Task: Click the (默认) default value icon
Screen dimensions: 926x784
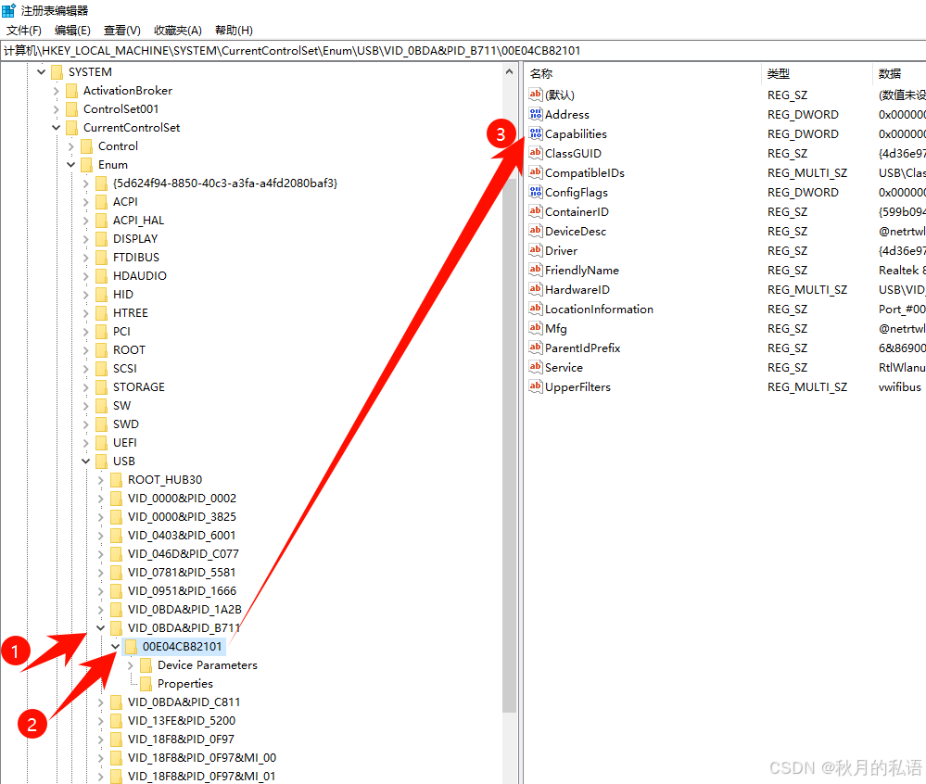Action: tap(535, 95)
